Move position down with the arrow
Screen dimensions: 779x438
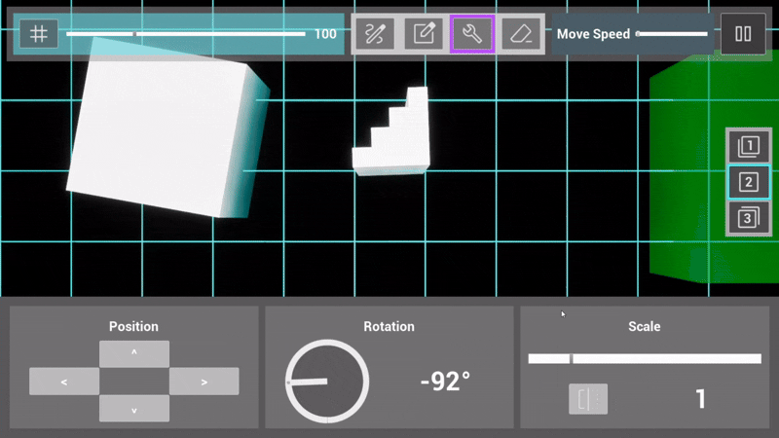(x=134, y=409)
